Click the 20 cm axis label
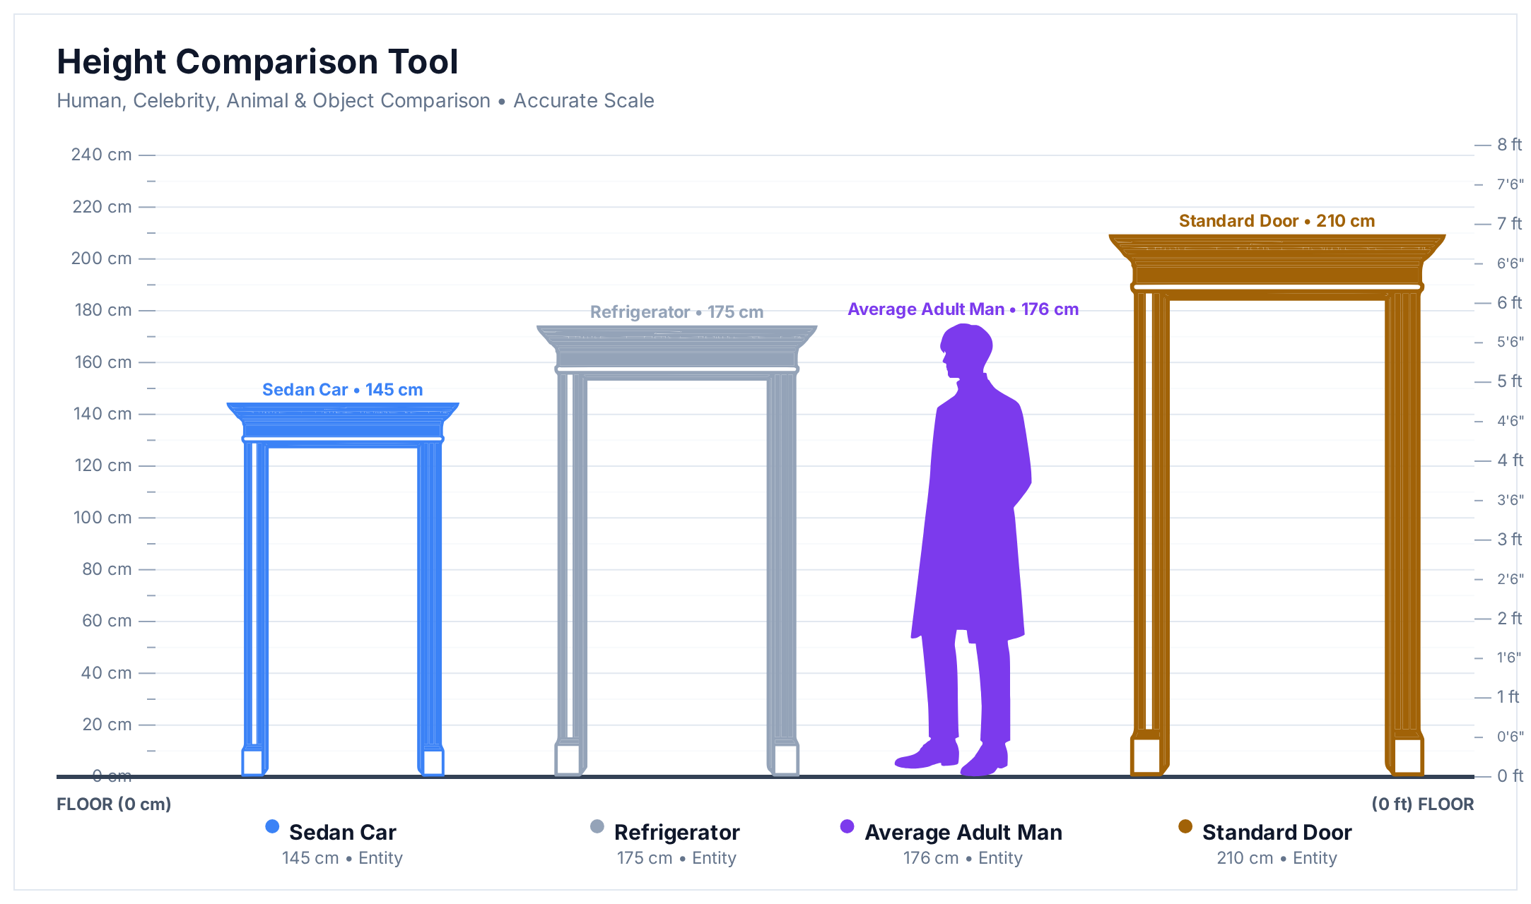 (x=107, y=725)
